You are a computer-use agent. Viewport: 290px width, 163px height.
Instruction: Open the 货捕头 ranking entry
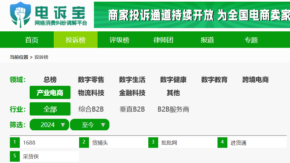click(114, 143)
